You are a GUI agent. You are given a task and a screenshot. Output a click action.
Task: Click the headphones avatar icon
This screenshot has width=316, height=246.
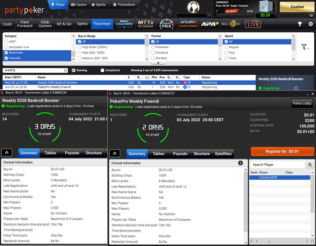coord(193,7)
